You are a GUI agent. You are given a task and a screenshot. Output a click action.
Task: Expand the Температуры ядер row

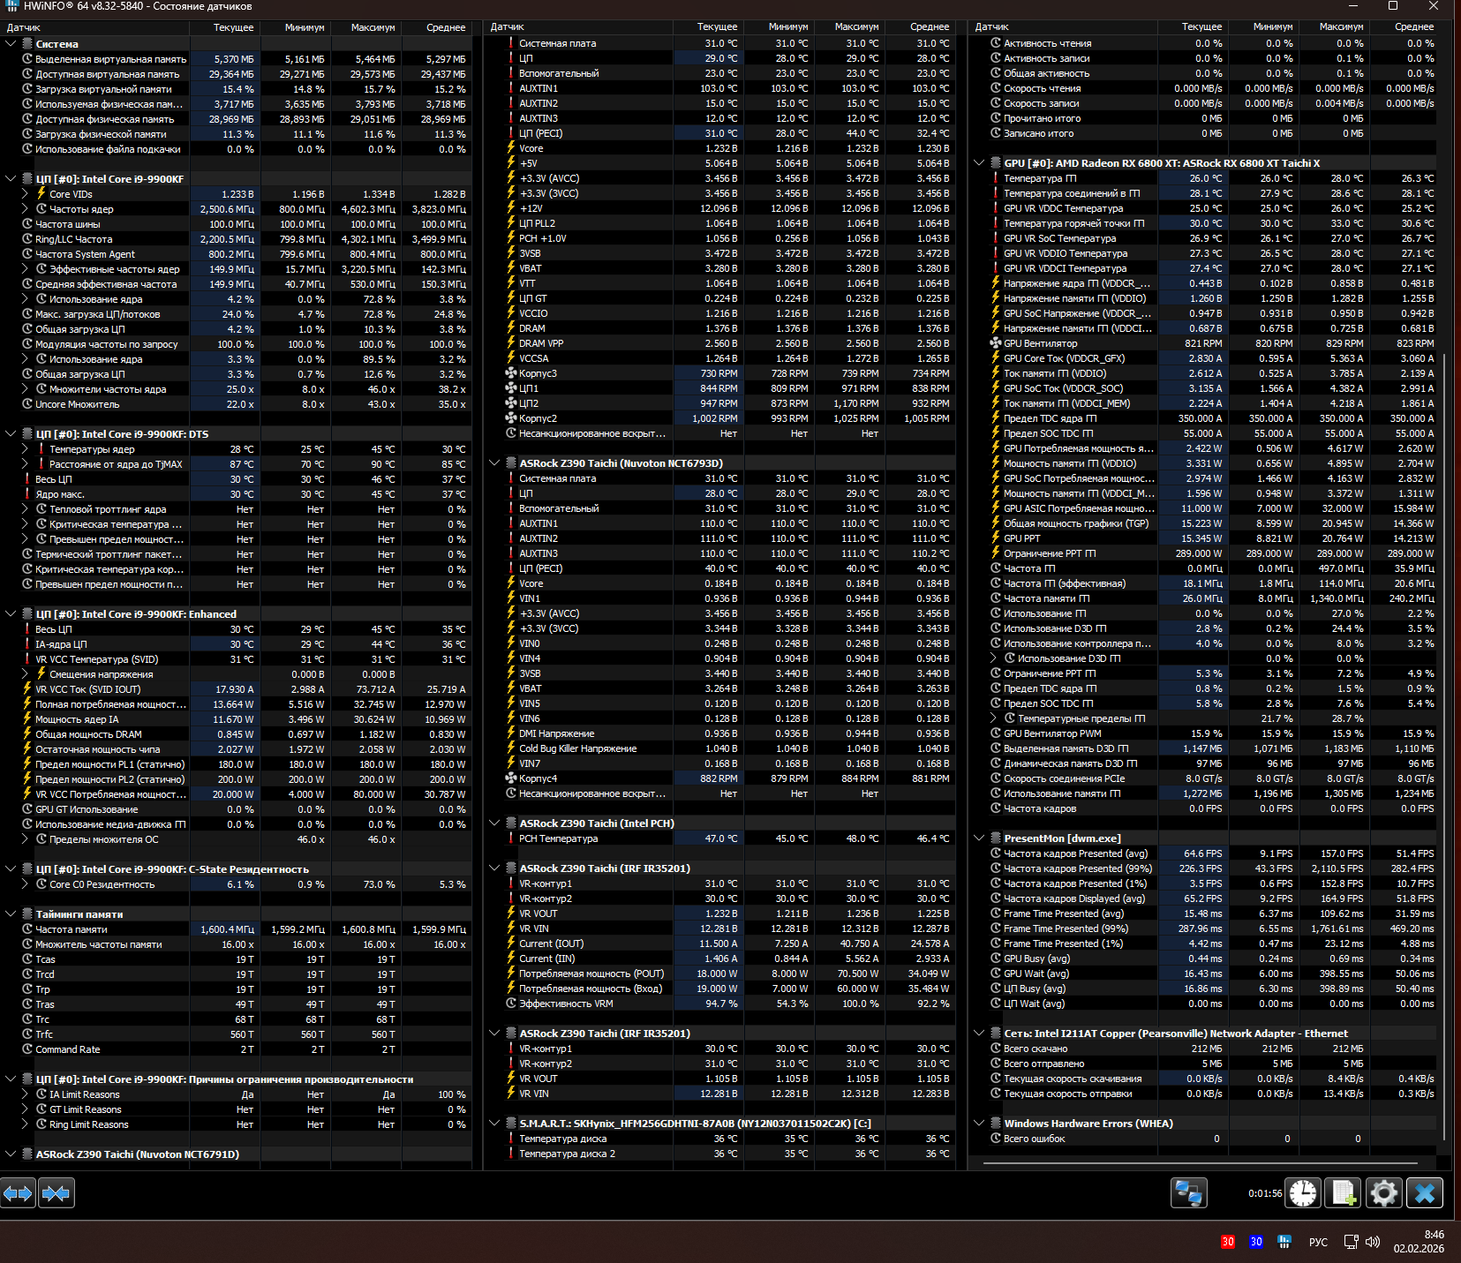pos(26,449)
